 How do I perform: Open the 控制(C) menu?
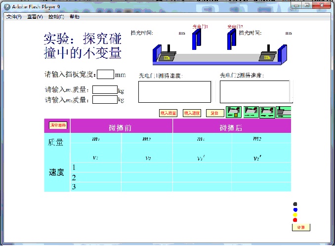56,16
